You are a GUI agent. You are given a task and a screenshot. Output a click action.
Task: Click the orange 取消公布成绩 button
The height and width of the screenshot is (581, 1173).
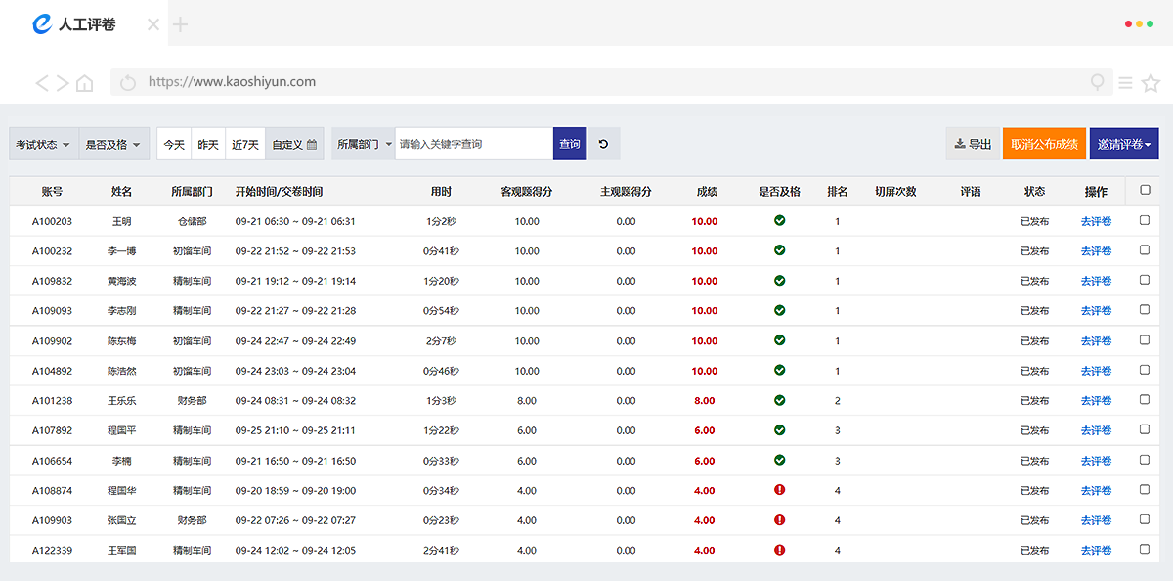click(1044, 144)
